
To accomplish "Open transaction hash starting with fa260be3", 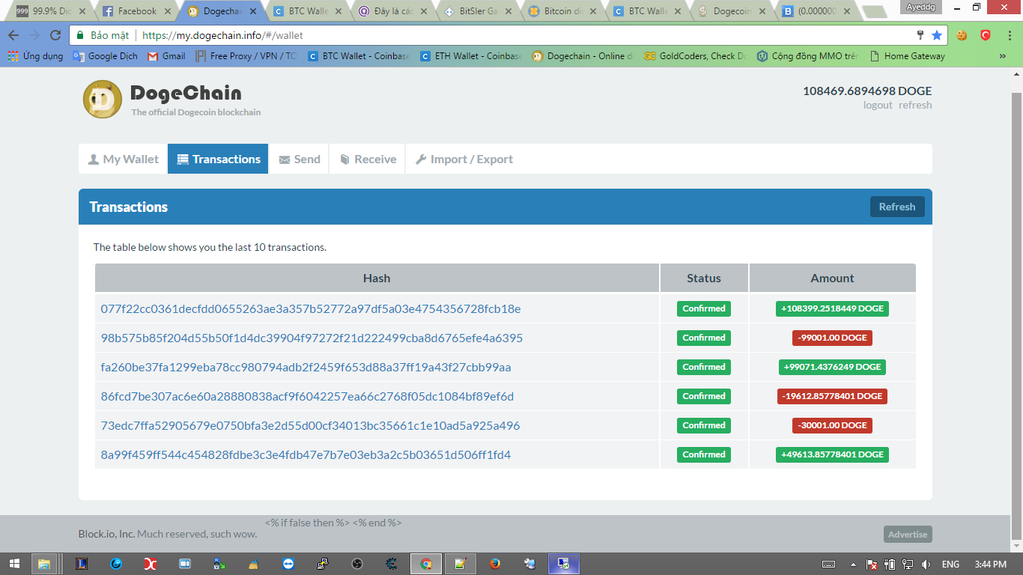I will click(x=306, y=367).
